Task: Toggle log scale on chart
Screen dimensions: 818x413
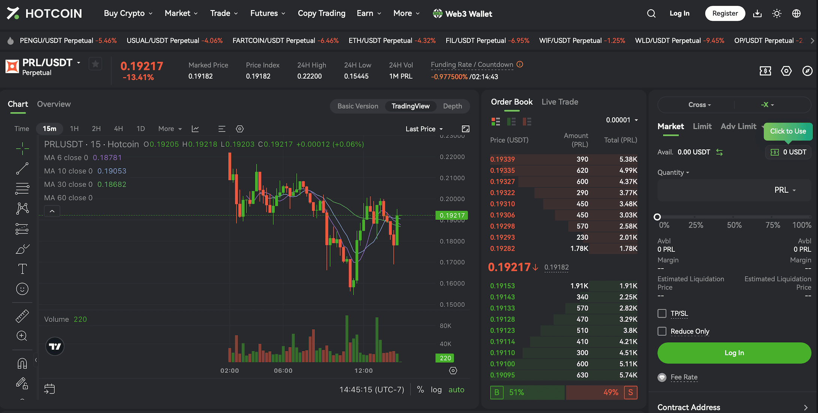Action: 436,390
